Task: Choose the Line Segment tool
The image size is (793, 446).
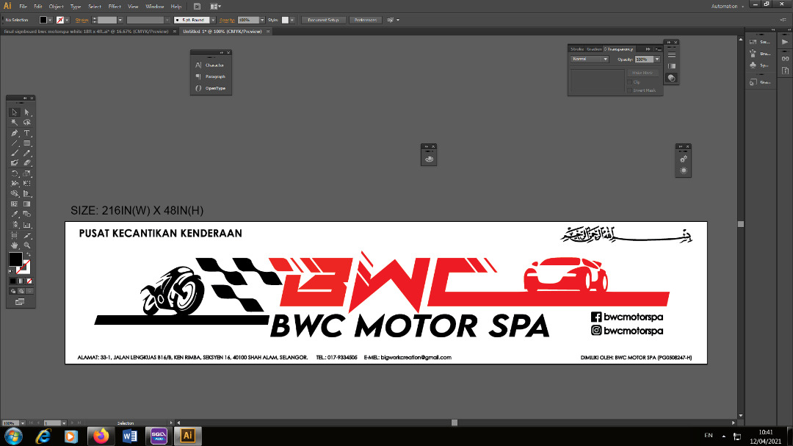Action: pos(15,143)
